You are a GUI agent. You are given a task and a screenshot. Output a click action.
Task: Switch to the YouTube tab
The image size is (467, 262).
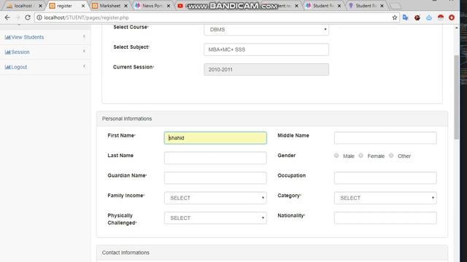(x=180, y=6)
